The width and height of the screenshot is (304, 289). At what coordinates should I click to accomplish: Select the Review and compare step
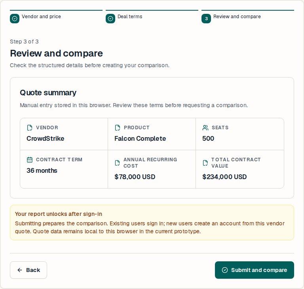[248, 17]
